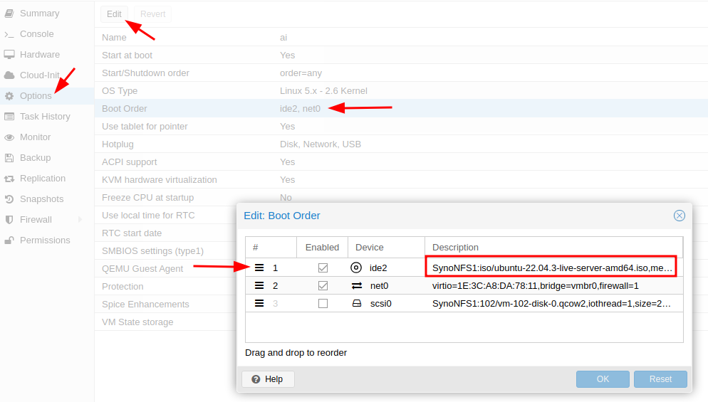Click the hard disk icon beside scsi0
708x402 pixels.
356,303
